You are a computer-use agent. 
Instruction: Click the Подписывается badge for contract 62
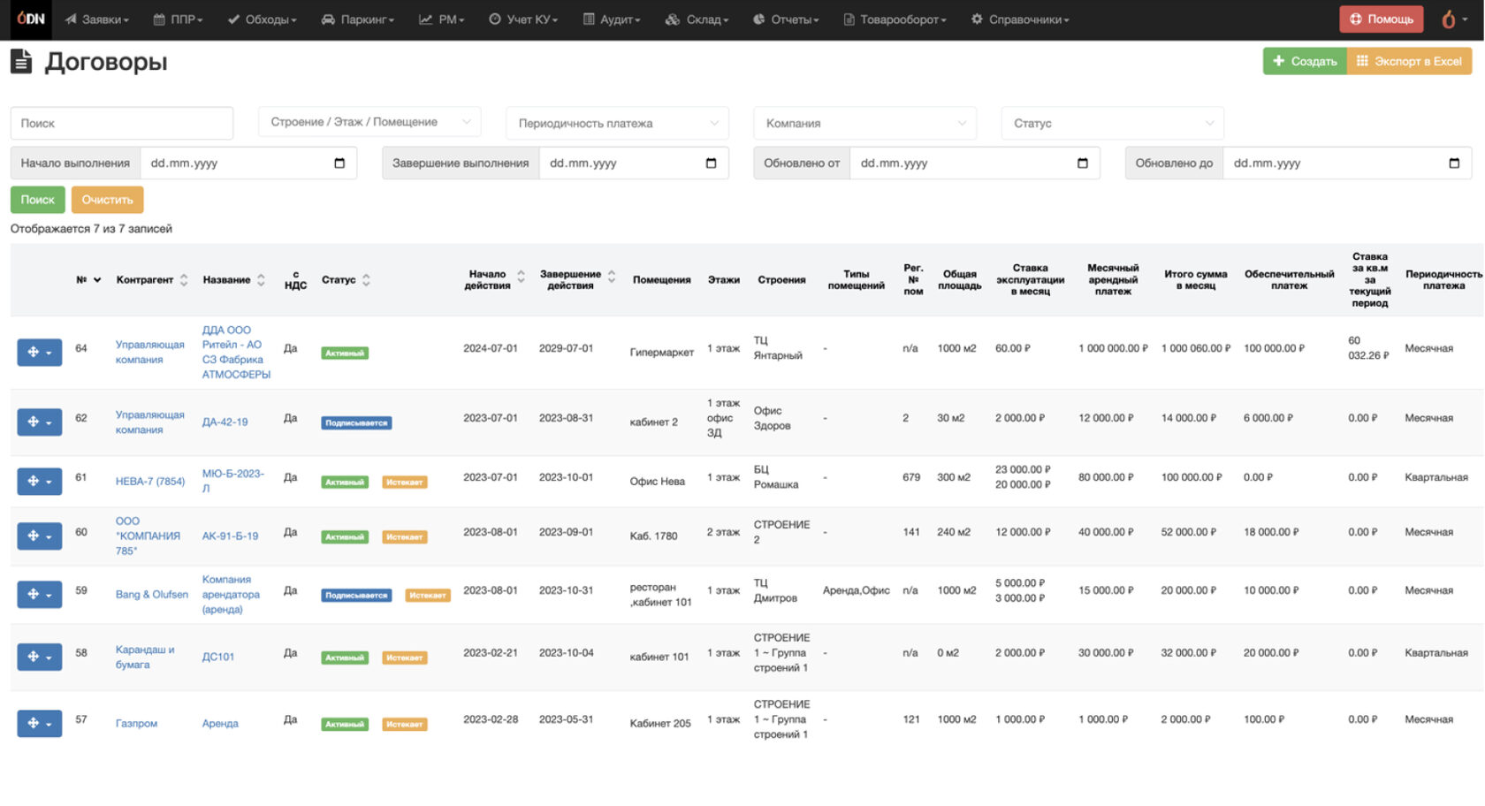coord(356,423)
